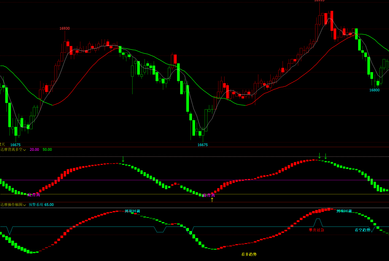Select the 预警系统 65.00 label

(41, 205)
